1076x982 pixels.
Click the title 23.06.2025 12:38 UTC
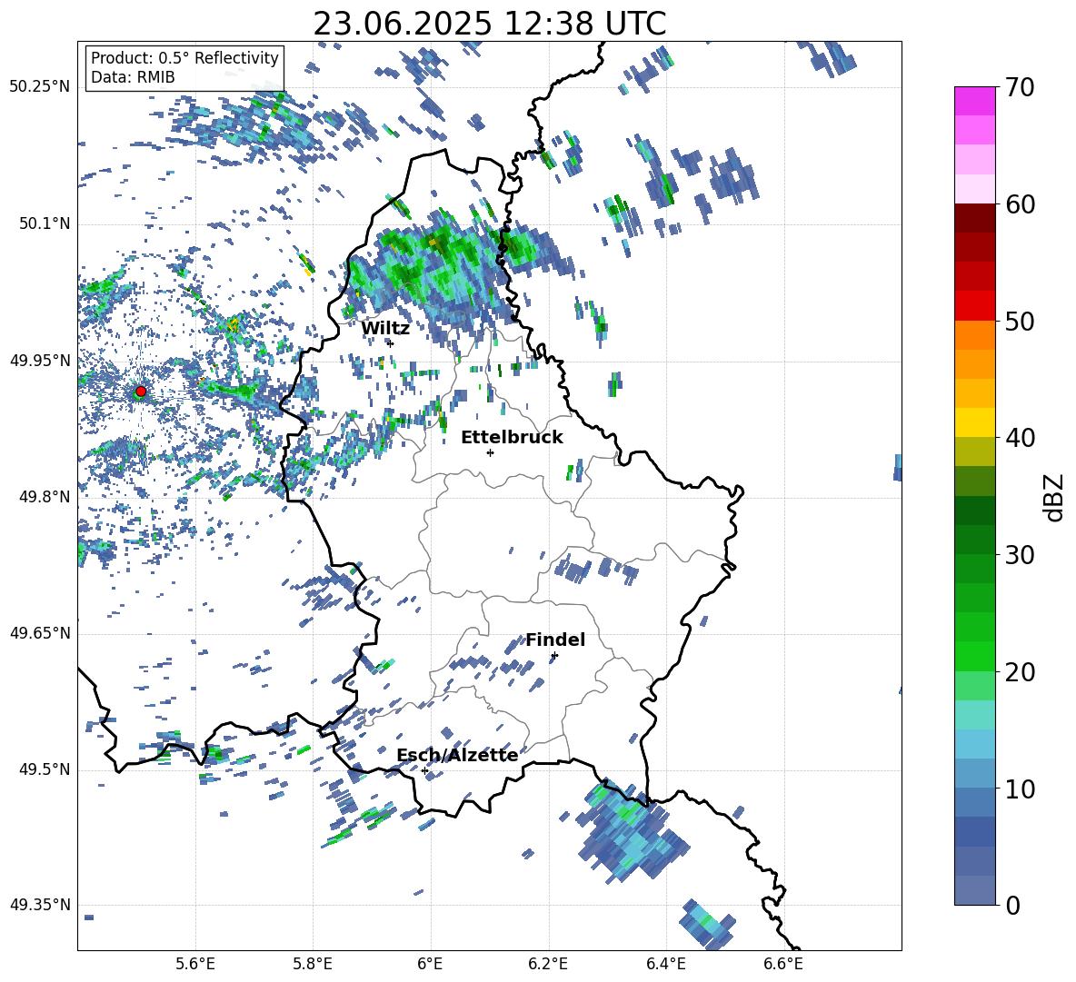pyautogui.click(x=489, y=24)
